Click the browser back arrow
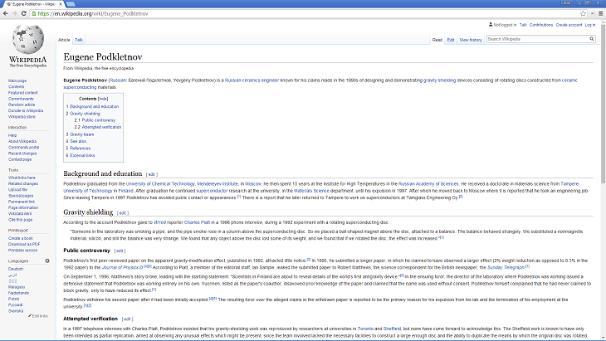The height and width of the screenshot is (341, 606). pyautogui.click(x=6, y=13)
